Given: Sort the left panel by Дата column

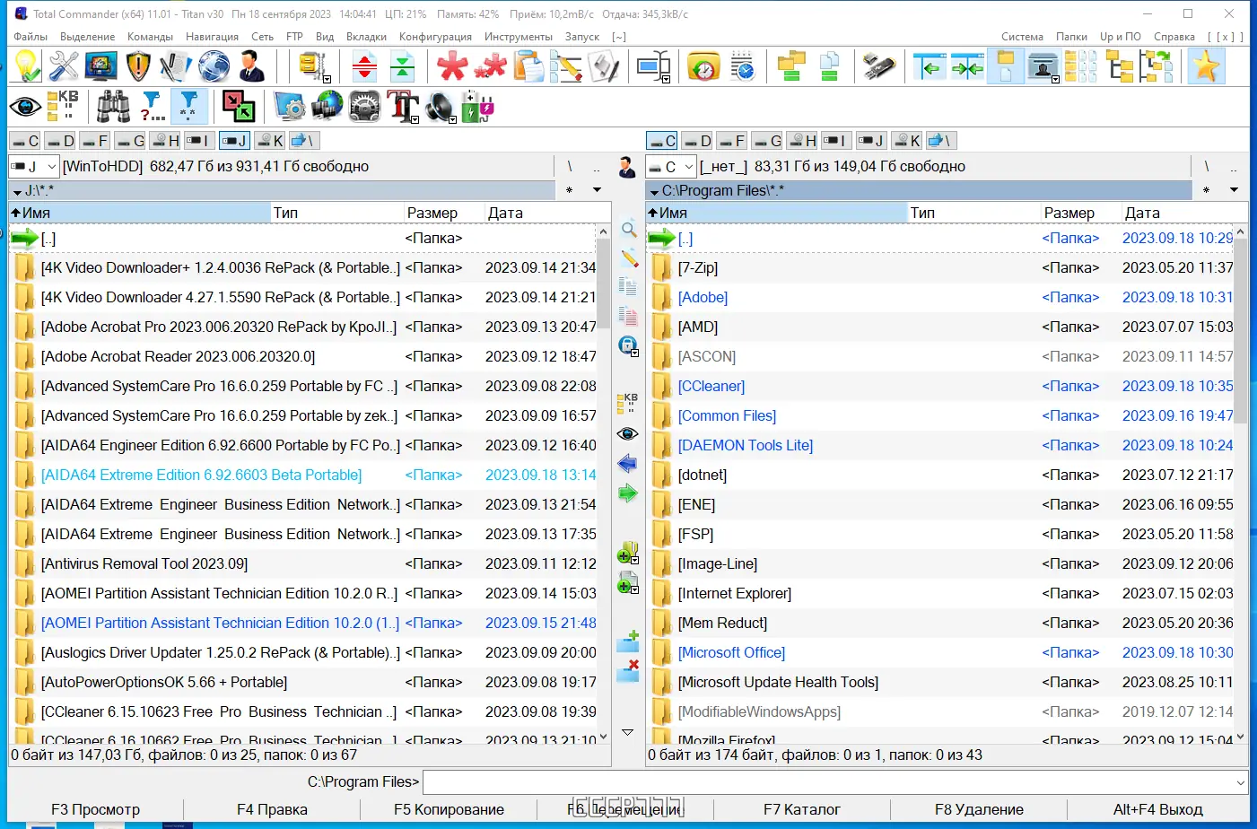Looking at the screenshot, I should coord(547,213).
